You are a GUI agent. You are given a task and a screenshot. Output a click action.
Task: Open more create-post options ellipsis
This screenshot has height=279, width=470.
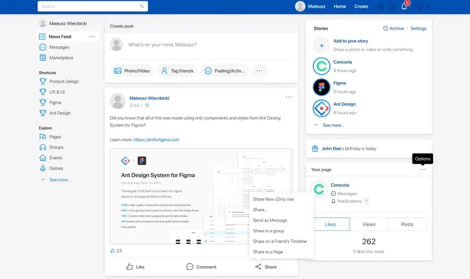(x=259, y=71)
